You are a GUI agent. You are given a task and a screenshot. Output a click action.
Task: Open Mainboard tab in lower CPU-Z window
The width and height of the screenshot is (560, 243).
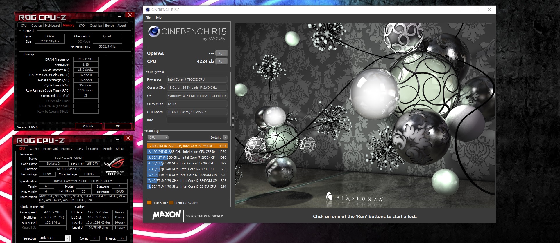click(x=51, y=149)
